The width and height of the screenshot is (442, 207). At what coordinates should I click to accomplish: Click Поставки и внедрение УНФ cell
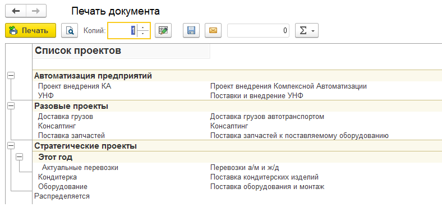257,95
